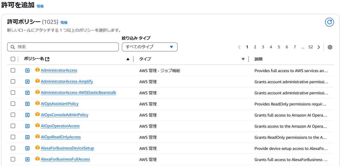Open 情報 link next to 許可を追加

(40, 6)
